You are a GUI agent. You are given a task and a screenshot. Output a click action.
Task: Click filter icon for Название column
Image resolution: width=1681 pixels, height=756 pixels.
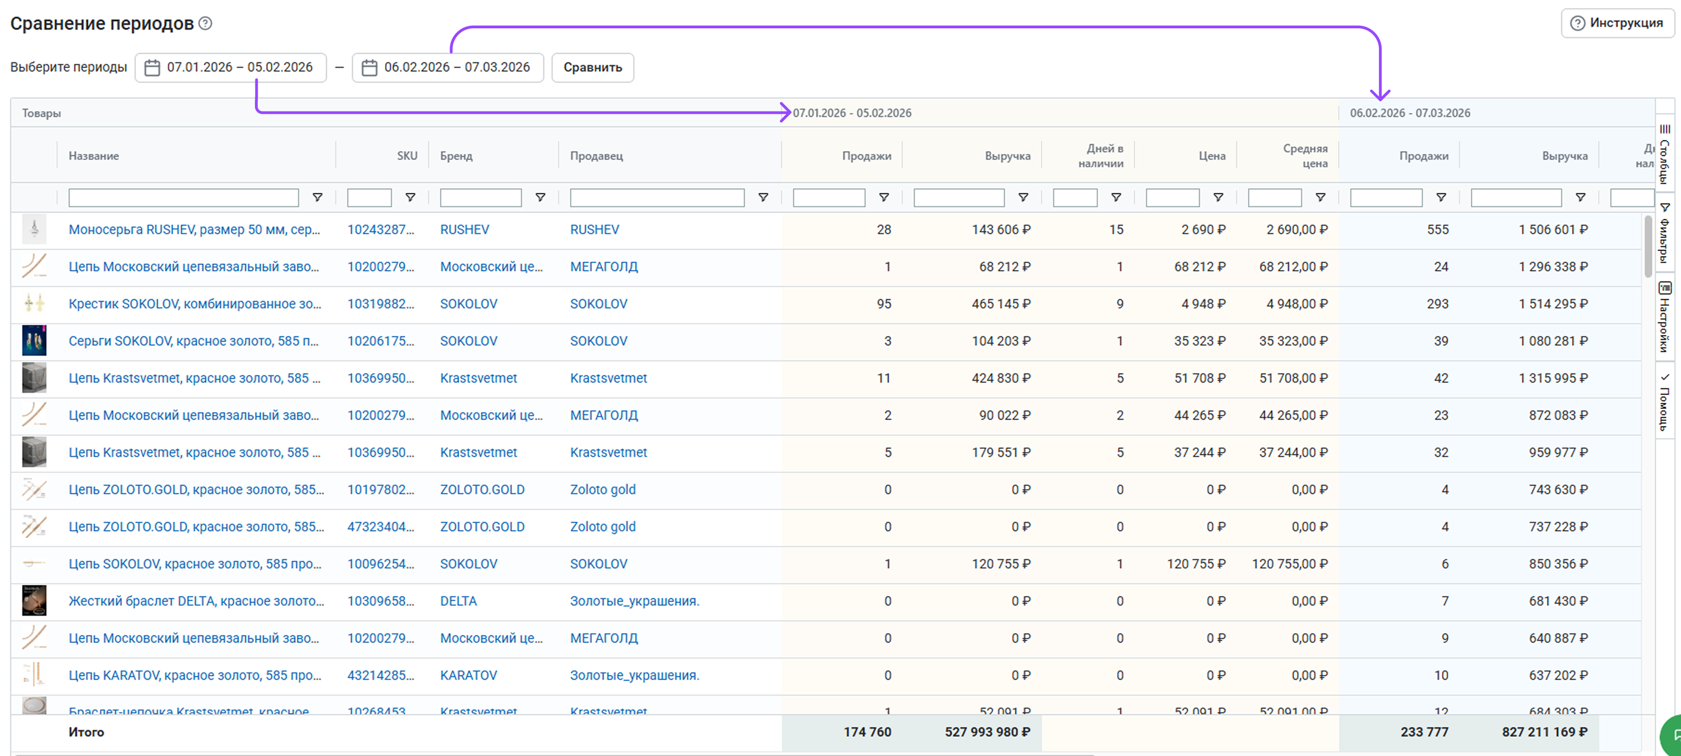click(317, 197)
